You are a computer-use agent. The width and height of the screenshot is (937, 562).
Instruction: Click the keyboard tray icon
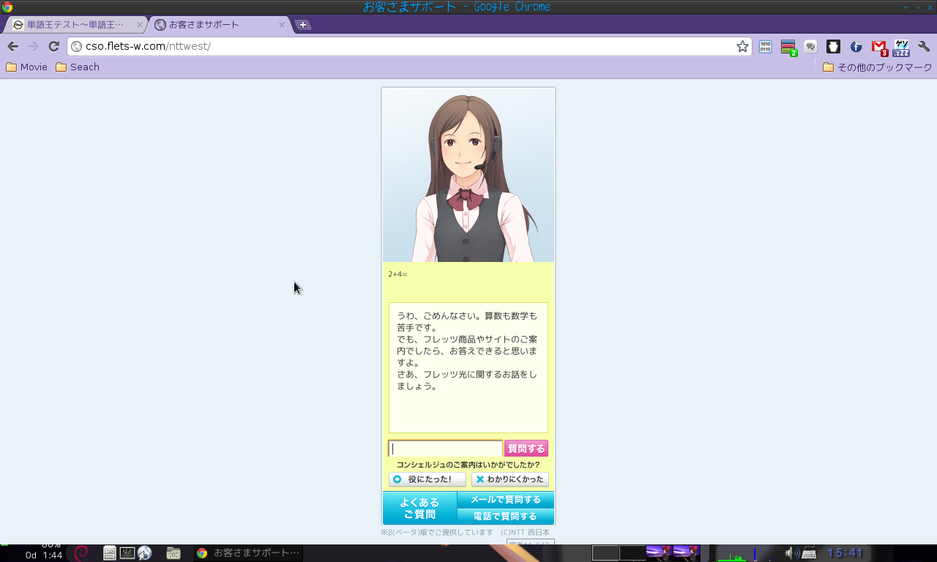(x=810, y=553)
